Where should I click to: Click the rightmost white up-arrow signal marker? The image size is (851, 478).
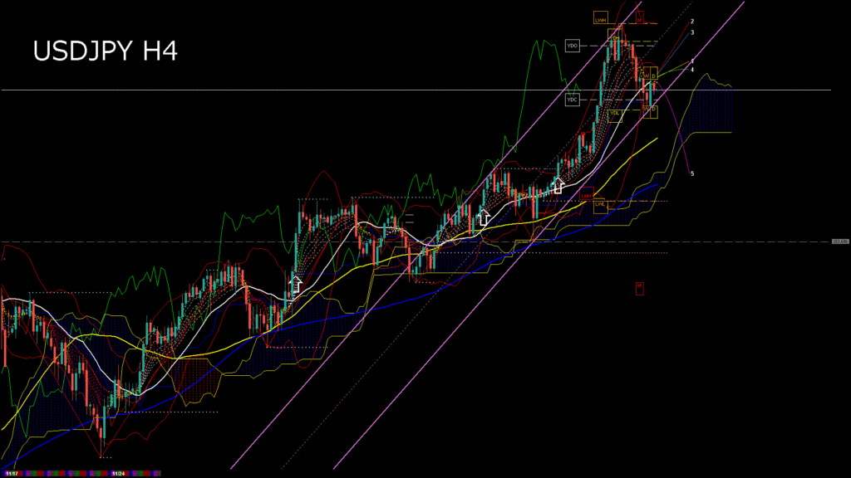click(x=559, y=185)
